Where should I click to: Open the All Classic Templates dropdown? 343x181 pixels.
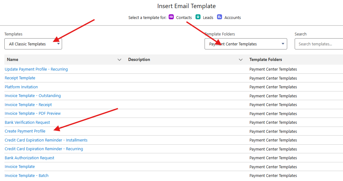pyautogui.click(x=33, y=44)
